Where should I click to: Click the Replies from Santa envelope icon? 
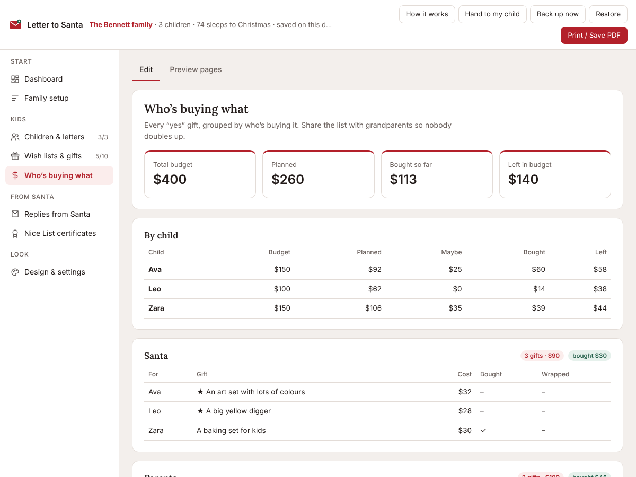[15, 214]
